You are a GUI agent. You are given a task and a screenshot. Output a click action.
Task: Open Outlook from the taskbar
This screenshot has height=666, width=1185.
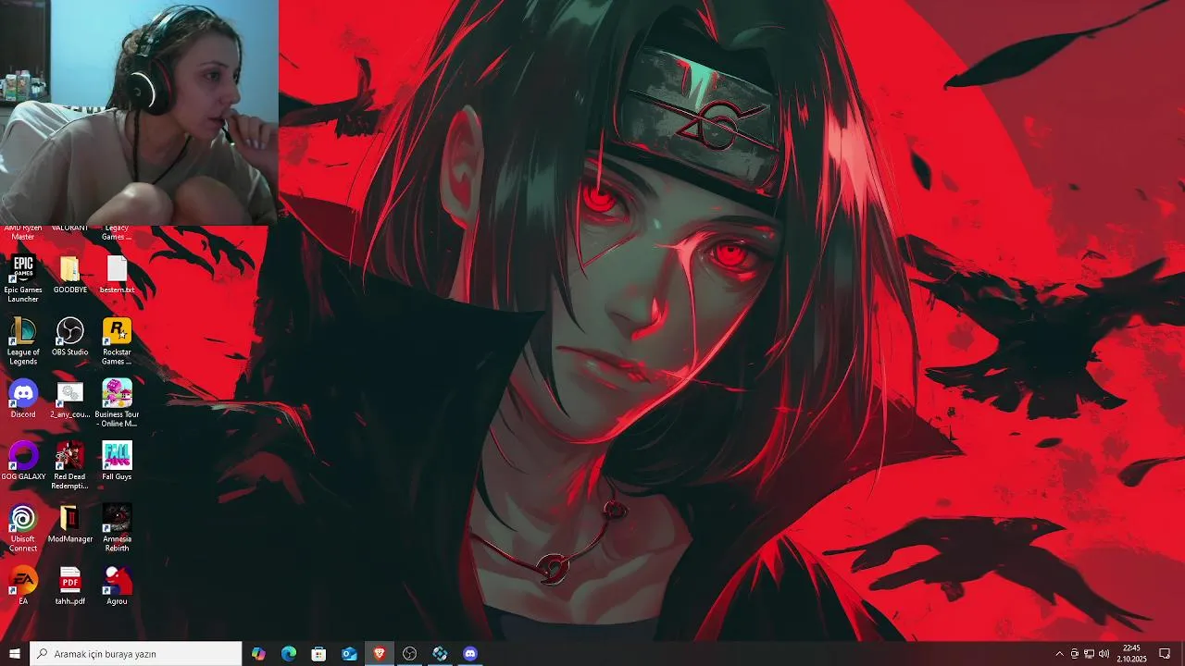click(x=349, y=654)
